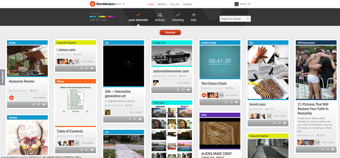Click the Photo Gear category label
This screenshot has width=340, height=158.
pos(159,103)
